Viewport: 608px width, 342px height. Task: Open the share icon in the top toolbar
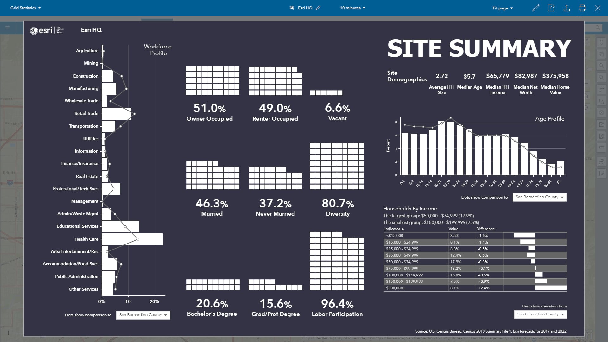point(551,8)
